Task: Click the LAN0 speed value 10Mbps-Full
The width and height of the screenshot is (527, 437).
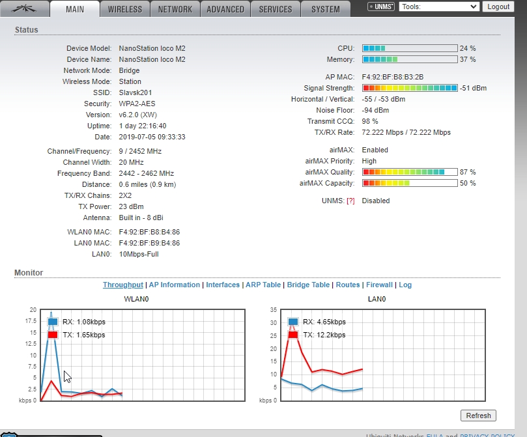Action: pyautogui.click(x=139, y=254)
